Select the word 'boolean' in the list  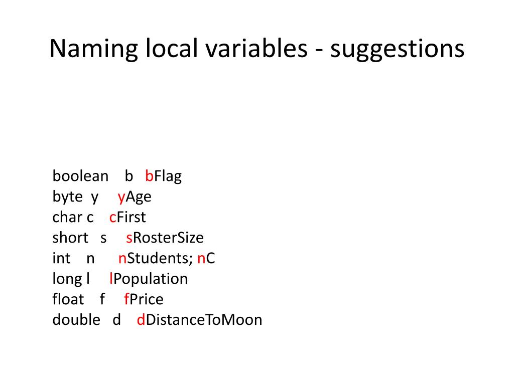tap(80, 176)
